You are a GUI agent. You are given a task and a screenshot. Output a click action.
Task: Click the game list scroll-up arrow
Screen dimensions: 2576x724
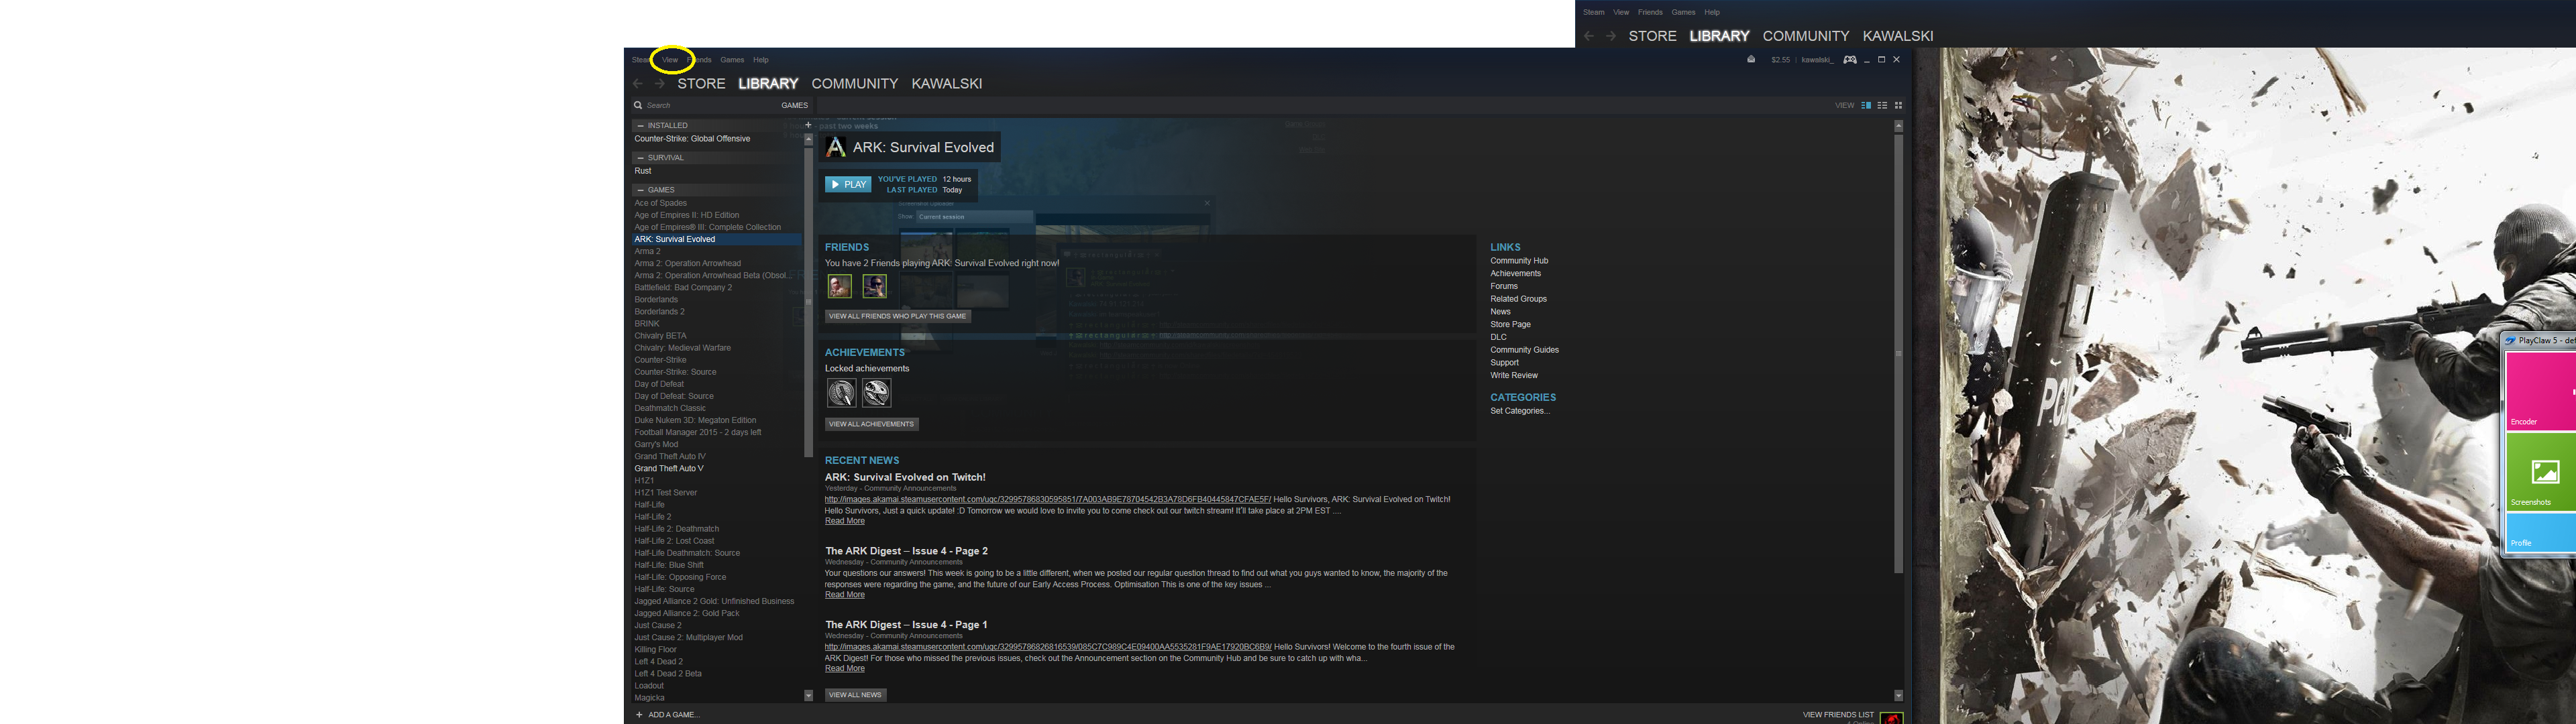pyautogui.click(x=809, y=140)
